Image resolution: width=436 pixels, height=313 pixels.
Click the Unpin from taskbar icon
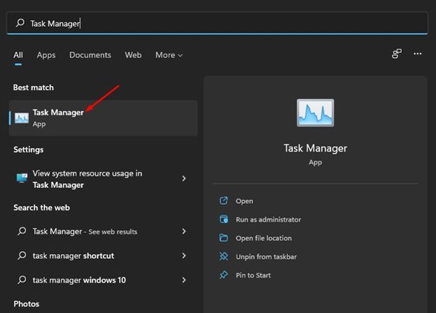coord(223,256)
